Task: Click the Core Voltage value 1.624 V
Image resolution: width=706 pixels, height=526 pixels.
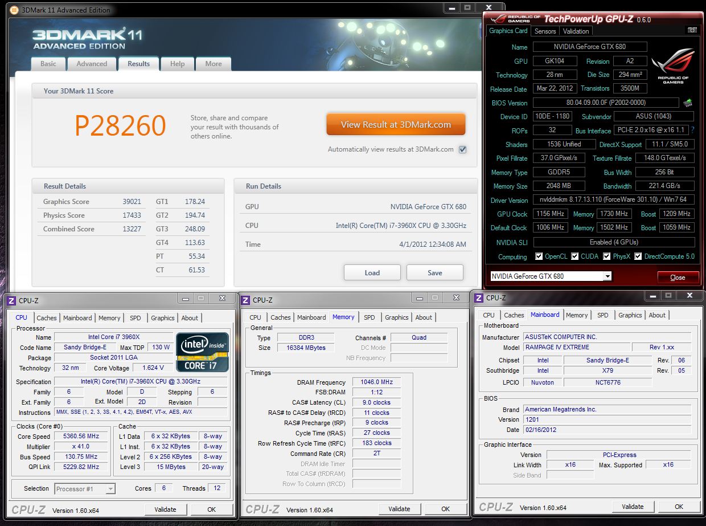Action: pyautogui.click(x=154, y=368)
